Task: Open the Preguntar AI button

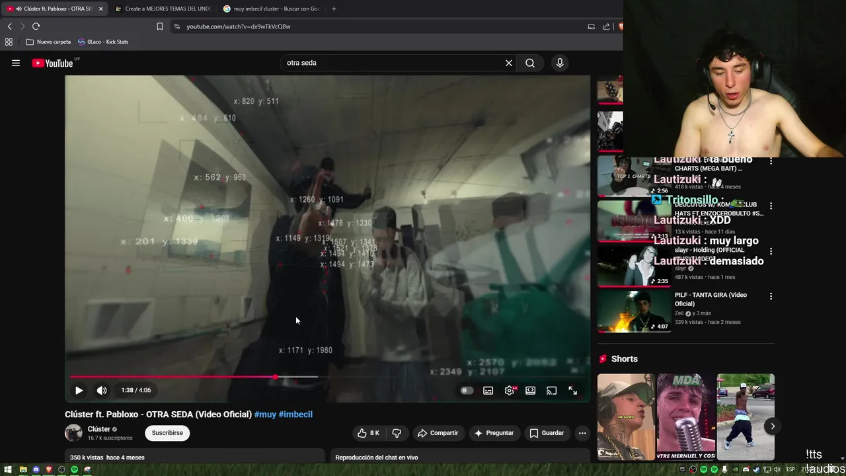Action: tap(494, 433)
